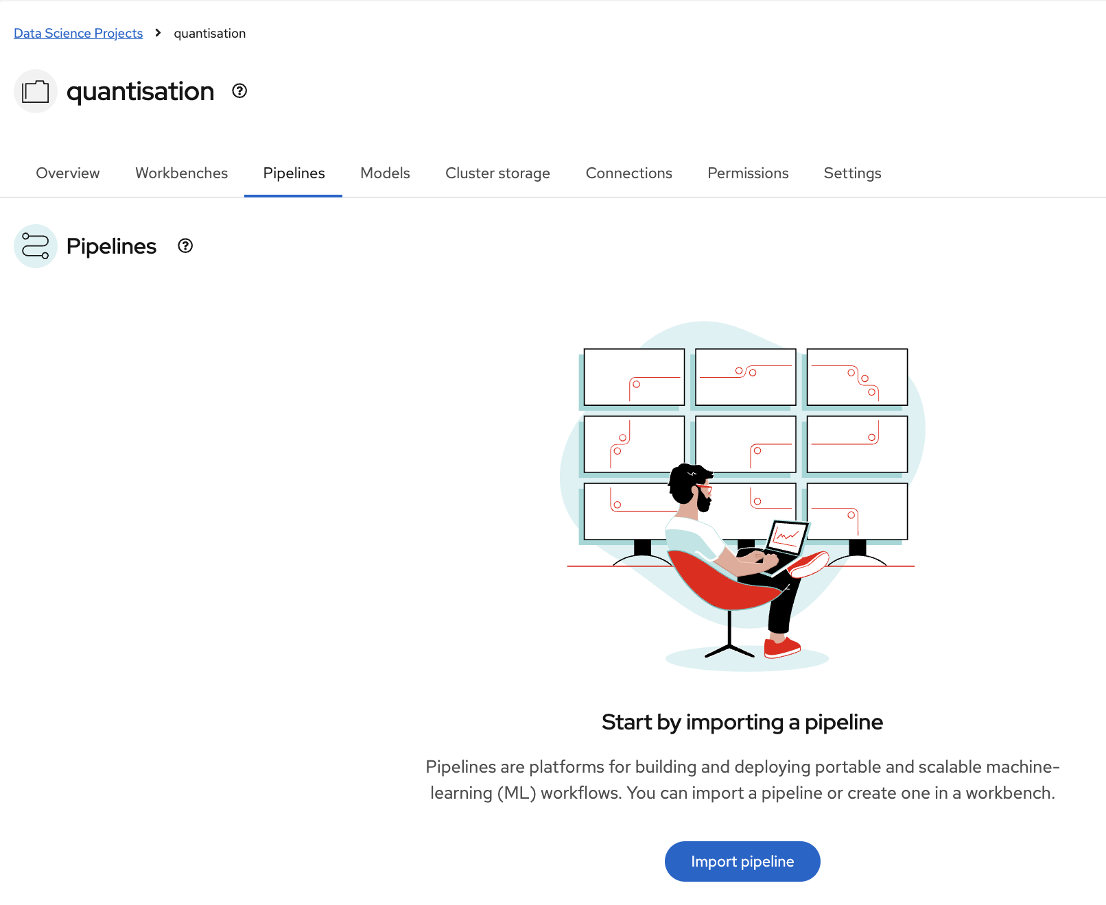This screenshot has height=905, width=1106.
Task: Open help icon next to quantisation title
Action: (239, 90)
